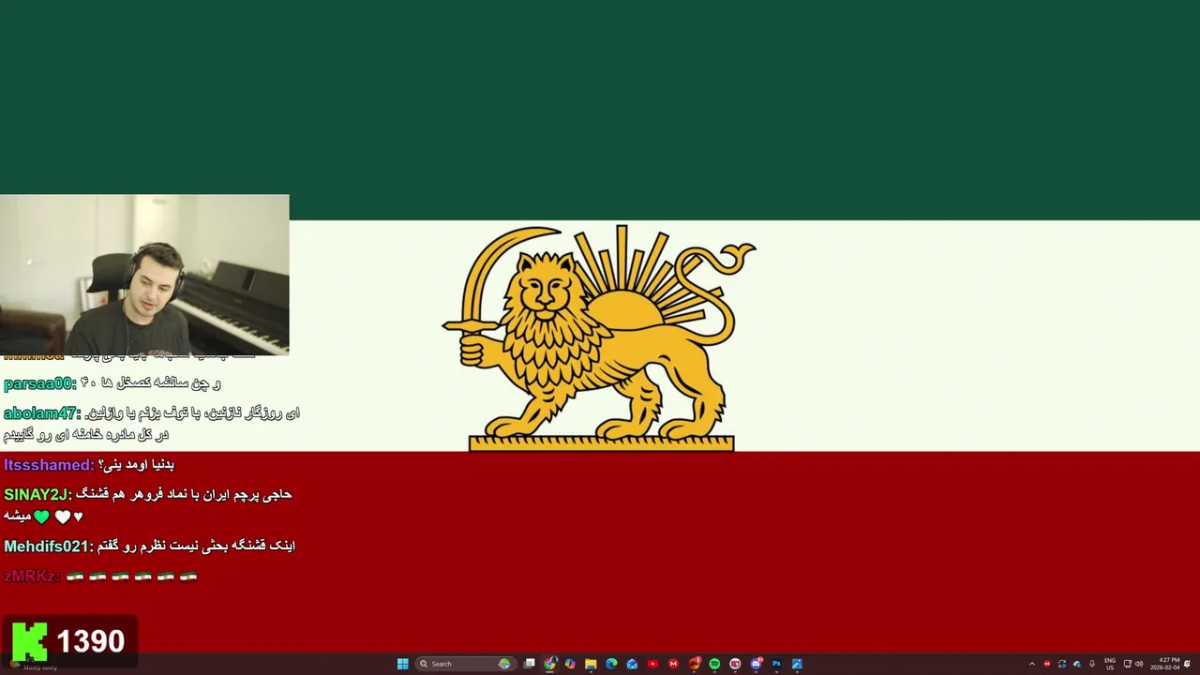
Task: Open Discord from the taskbar
Action: [756, 664]
